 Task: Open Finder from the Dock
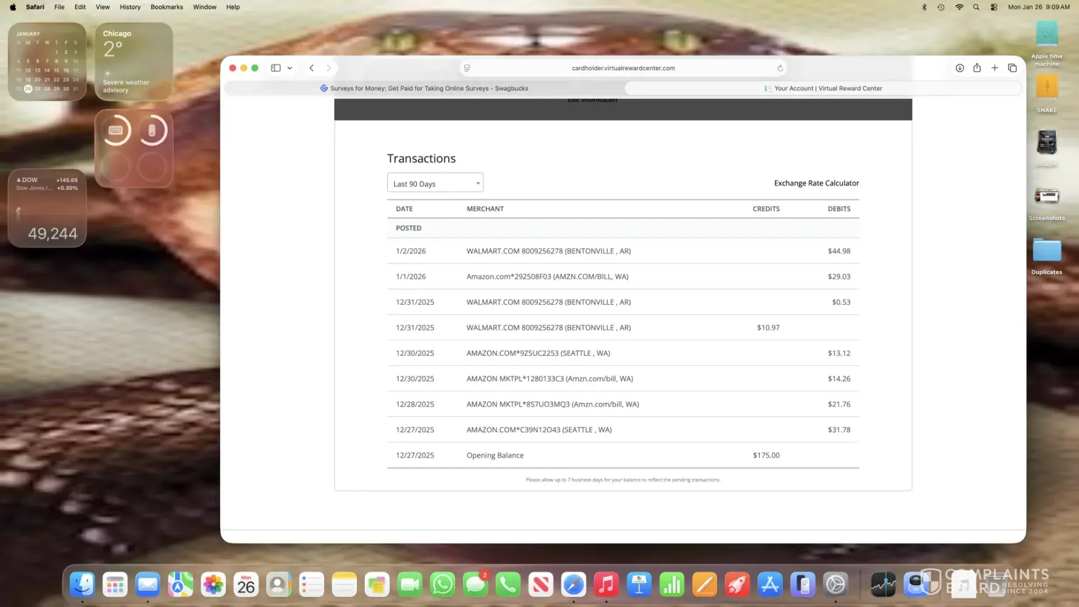coord(82,585)
